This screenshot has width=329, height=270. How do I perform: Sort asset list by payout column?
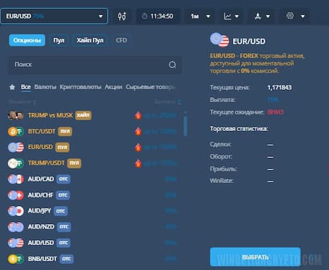[x=168, y=102]
